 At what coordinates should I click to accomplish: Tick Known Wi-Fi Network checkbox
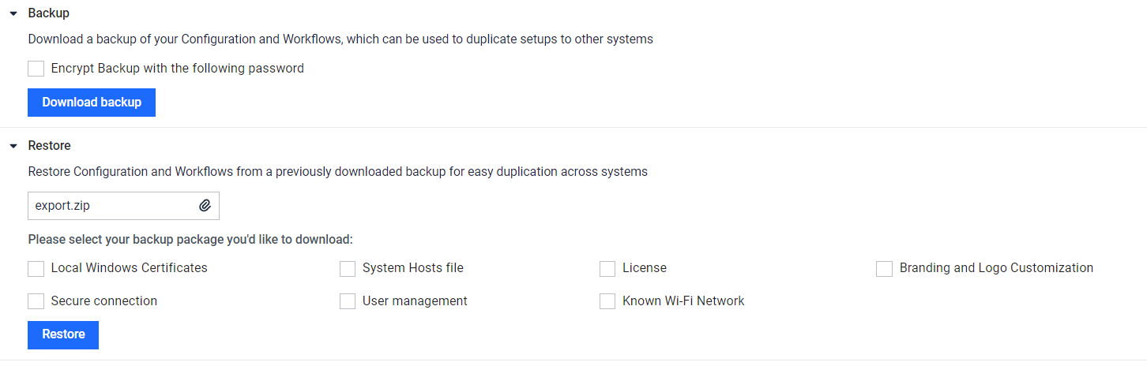[607, 301]
